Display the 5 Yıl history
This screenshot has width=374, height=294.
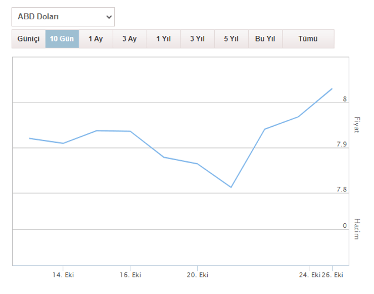click(231, 39)
